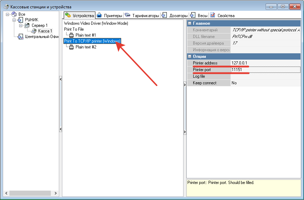Click the Сервер 1 folder icon

coord(27,25)
